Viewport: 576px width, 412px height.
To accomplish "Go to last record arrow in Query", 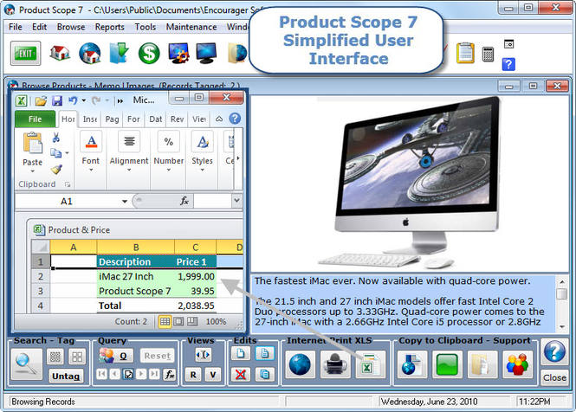I will [x=154, y=374].
